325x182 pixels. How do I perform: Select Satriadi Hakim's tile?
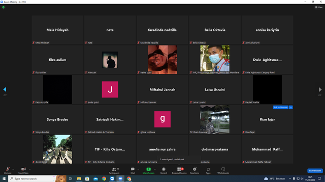(x=110, y=119)
